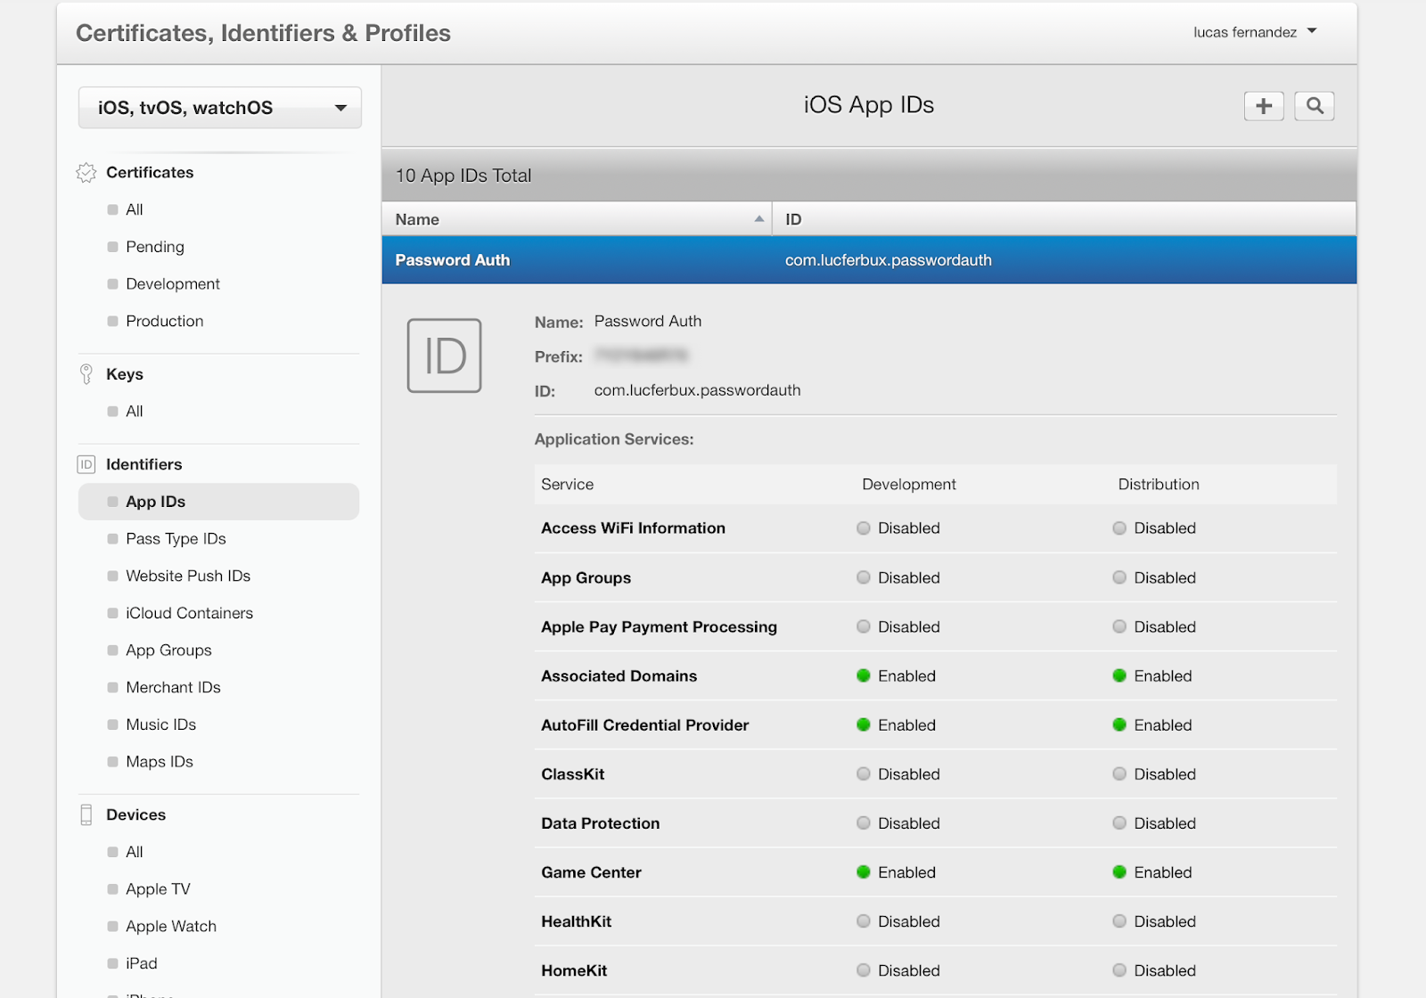Click AutoFill Credential Provider Distribution enabled dot
1426x998 pixels.
pyautogui.click(x=1119, y=725)
